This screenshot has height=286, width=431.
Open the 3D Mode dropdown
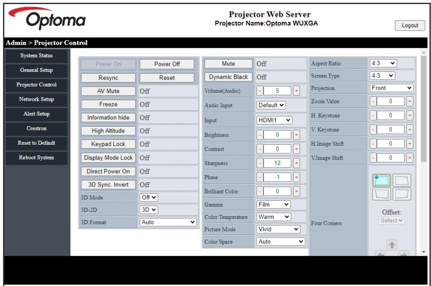tap(149, 197)
